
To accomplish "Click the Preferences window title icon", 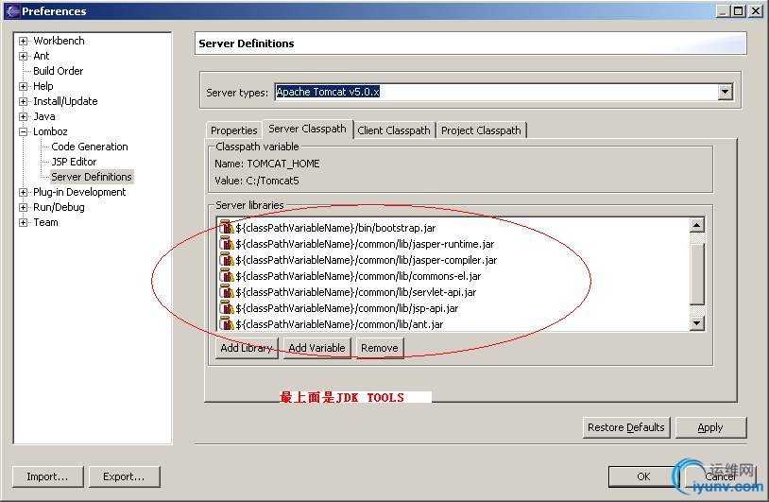I will point(12,10).
